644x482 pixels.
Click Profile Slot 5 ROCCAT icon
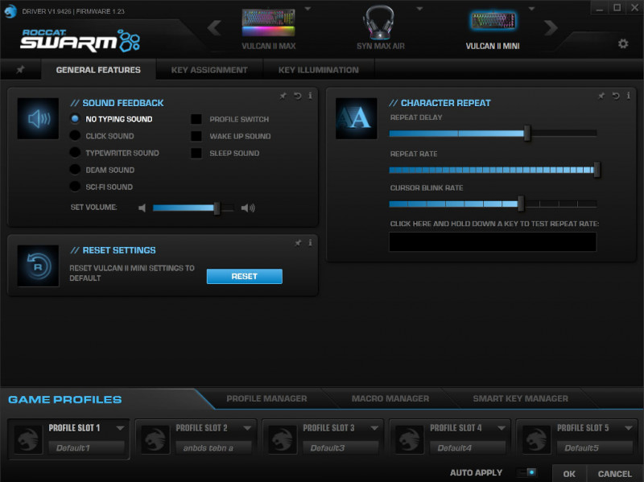click(x=536, y=439)
